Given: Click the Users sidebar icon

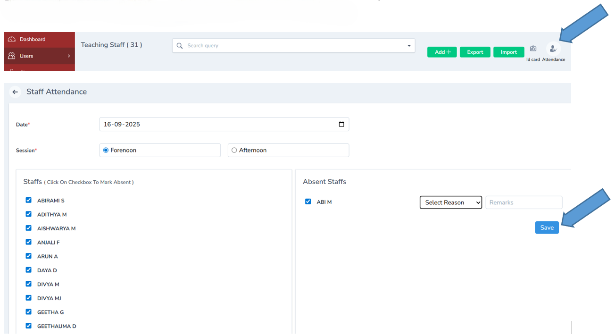Looking at the screenshot, I should pos(11,56).
